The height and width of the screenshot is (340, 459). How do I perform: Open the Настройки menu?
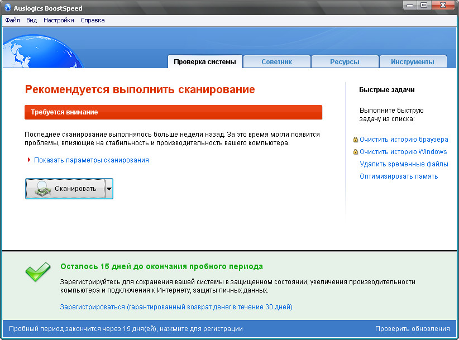tap(59, 20)
